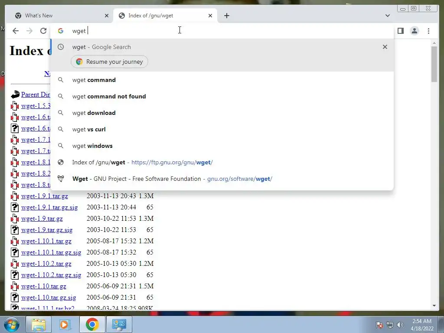Screen dimensions: 444x333
Task: Switch to Index of /gnu/wget tab
Action: click(x=165, y=16)
